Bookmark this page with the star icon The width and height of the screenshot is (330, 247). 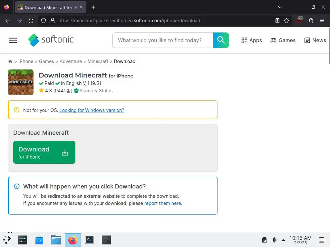click(x=286, y=21)
